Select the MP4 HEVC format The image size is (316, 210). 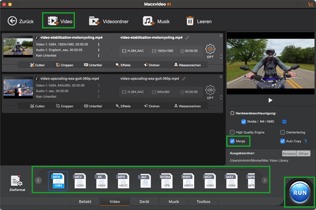(x=123, y=181)
